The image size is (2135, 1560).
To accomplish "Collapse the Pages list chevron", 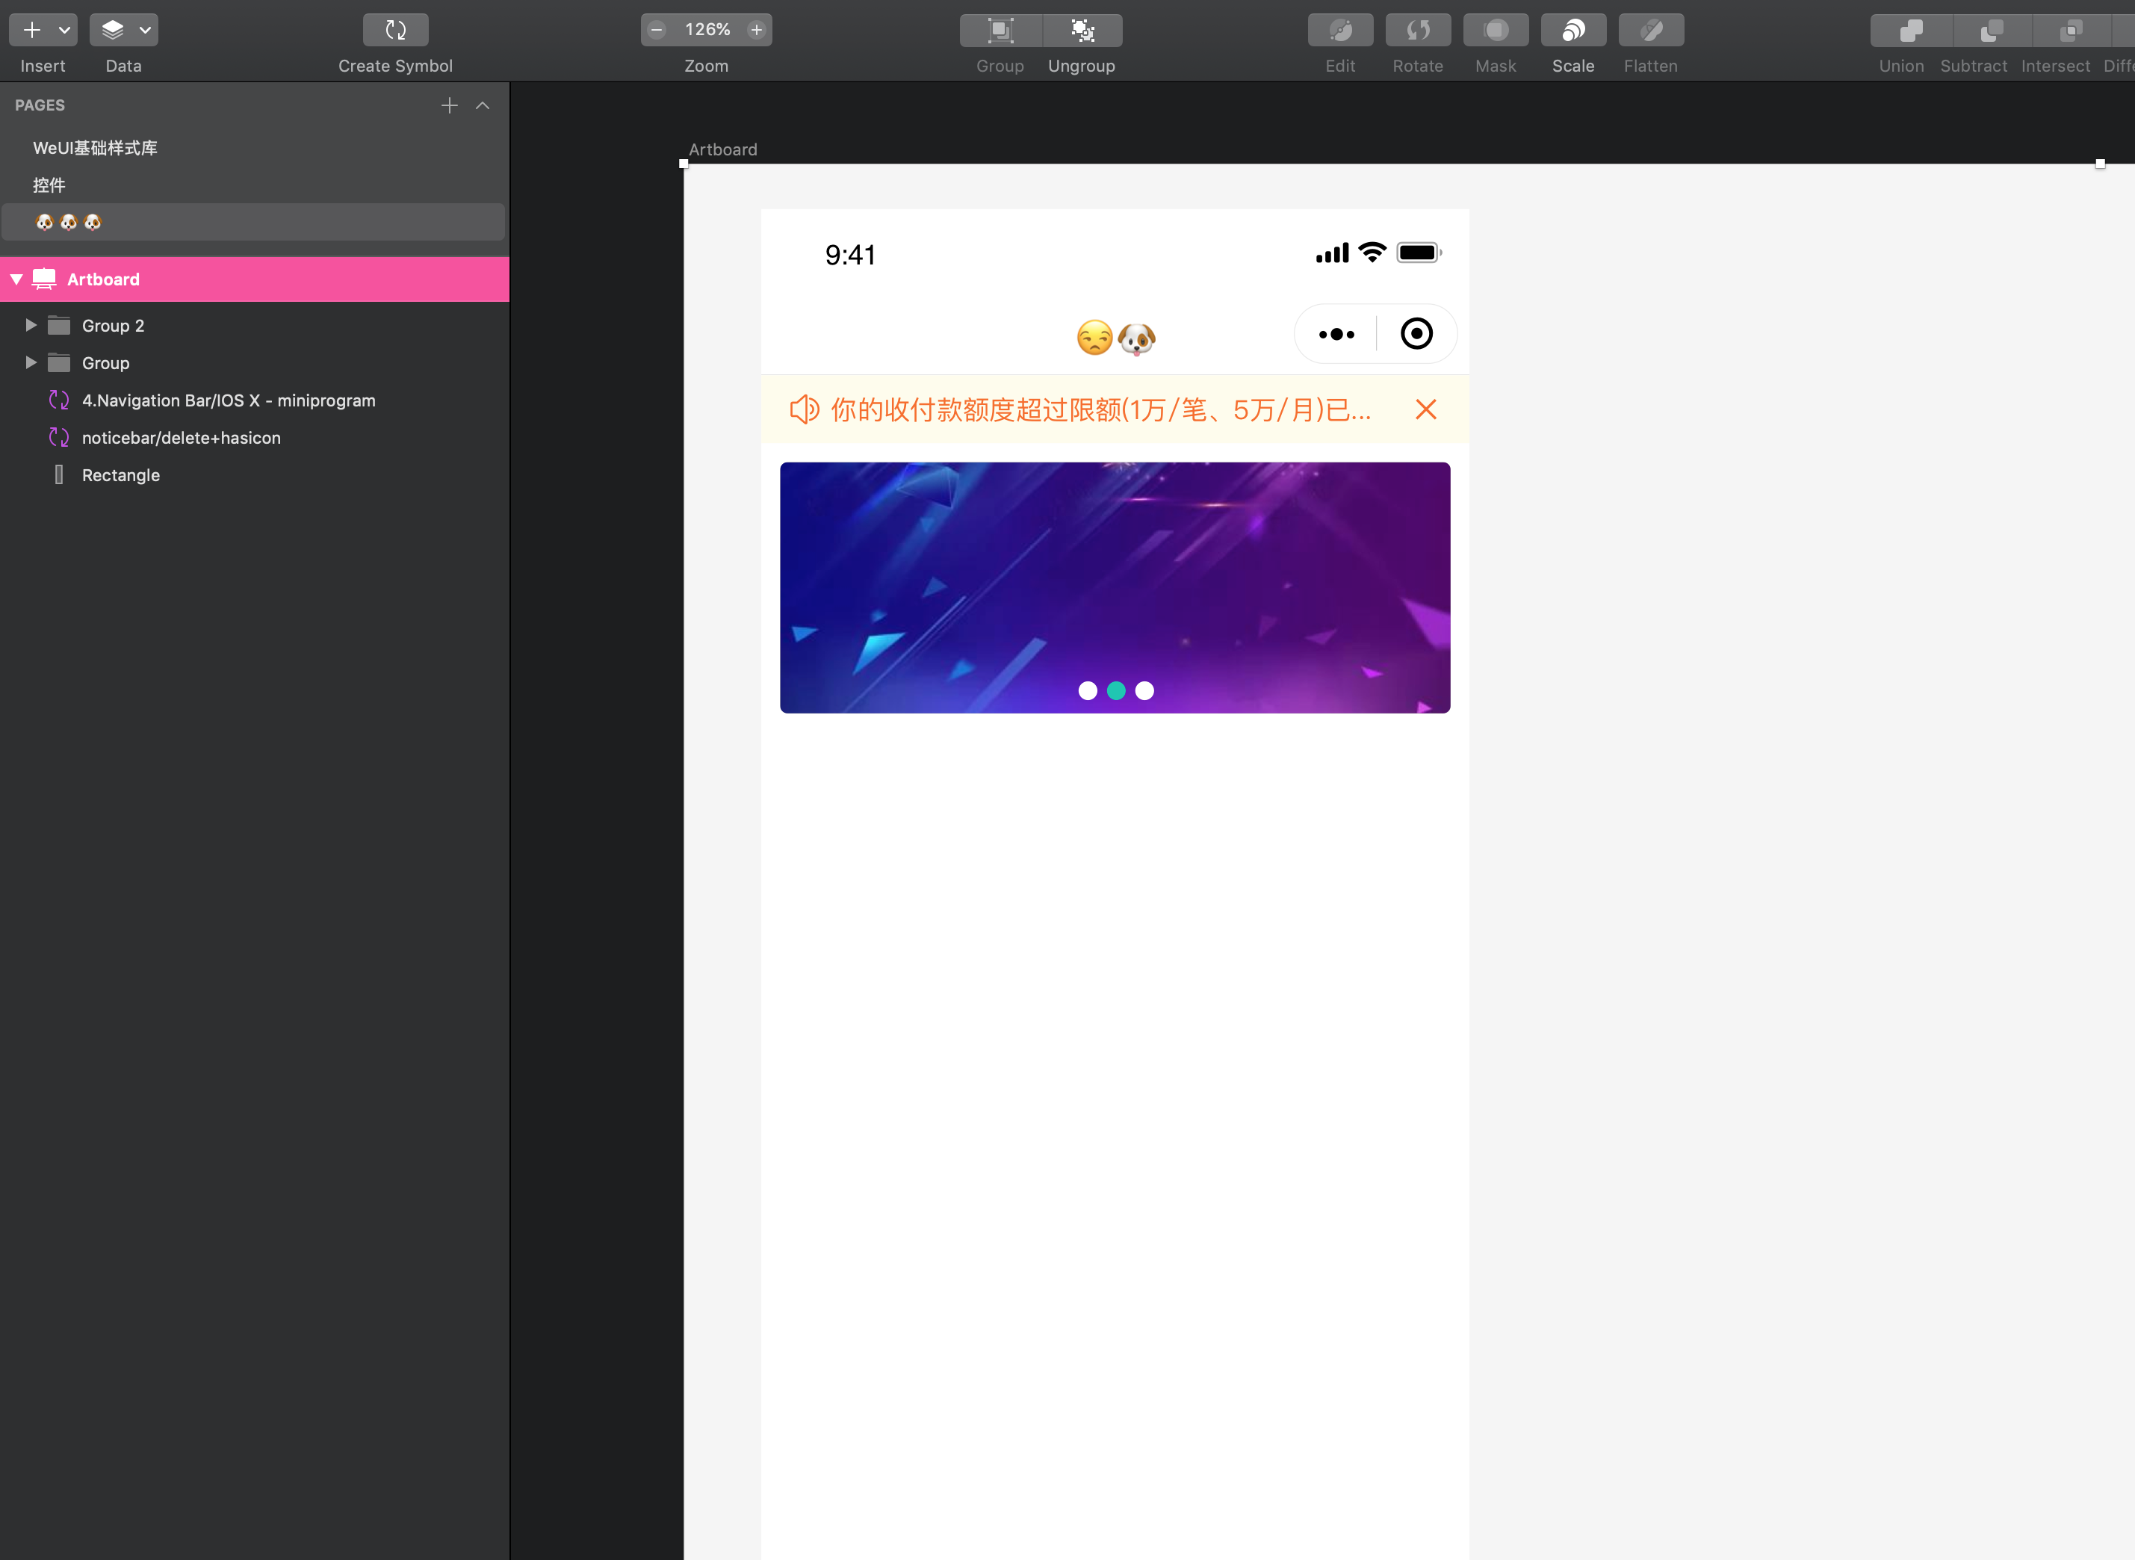I will pos(483,106).
